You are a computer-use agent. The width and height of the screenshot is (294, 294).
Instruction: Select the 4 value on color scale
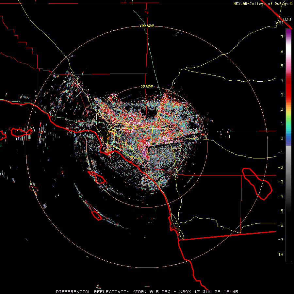pos(282,80)
